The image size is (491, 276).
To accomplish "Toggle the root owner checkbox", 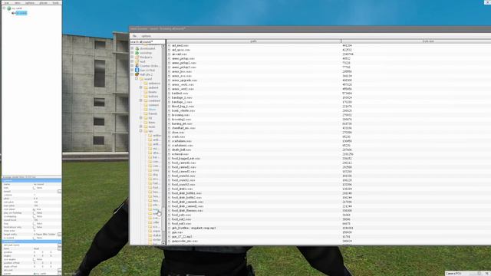I will (x=34, y=209).
